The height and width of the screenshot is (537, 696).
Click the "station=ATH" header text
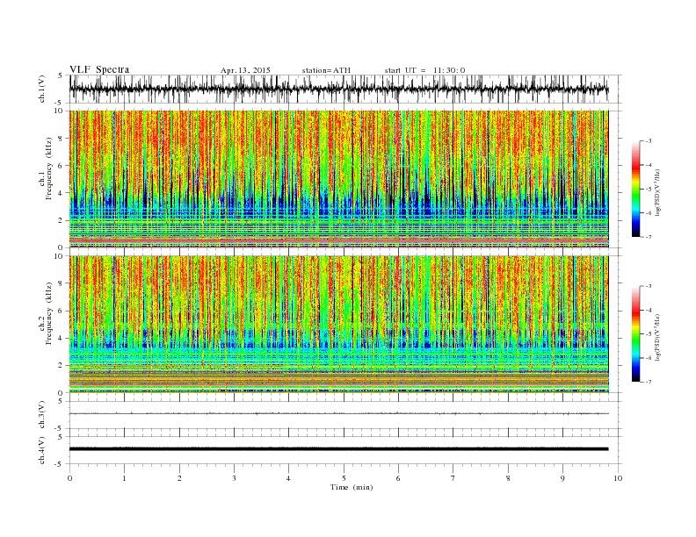pos(326,70)
